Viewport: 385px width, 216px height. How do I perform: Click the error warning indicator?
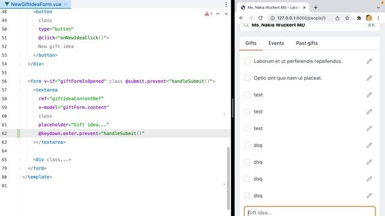pos(209,14)
